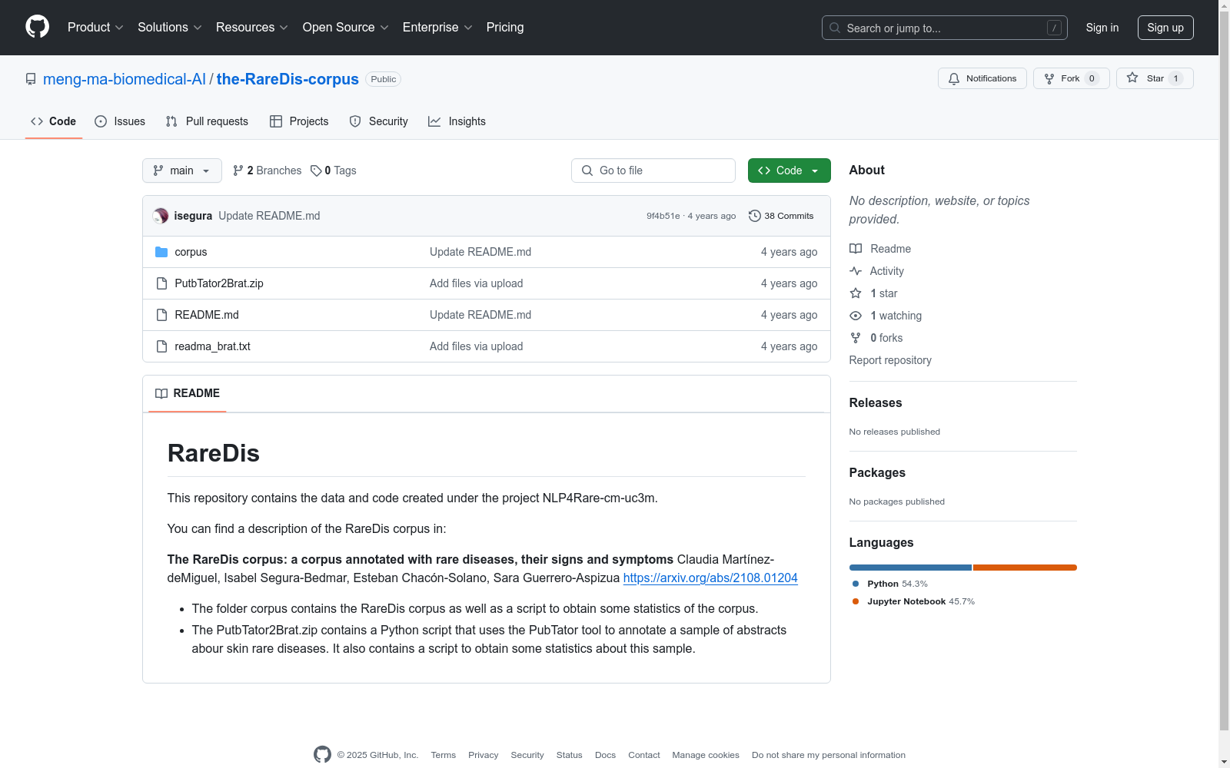This screenshot has width=1230, height=768.
Task: Open the footer Privacy link
Action: pos(484,755)
